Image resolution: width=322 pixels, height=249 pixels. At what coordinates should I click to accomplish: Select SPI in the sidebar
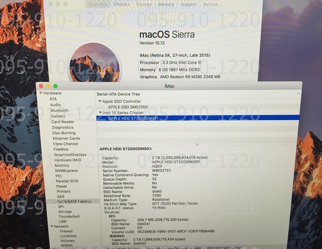(60, 207)
